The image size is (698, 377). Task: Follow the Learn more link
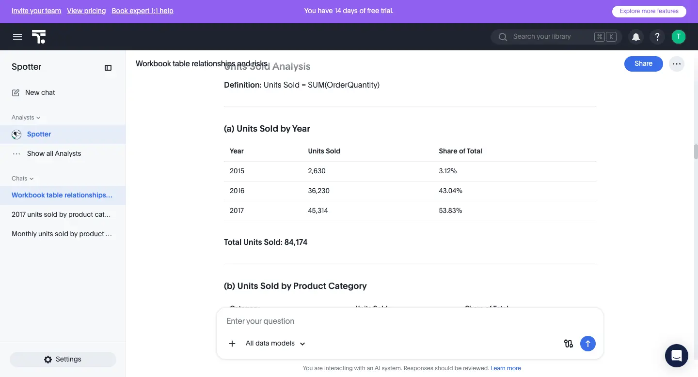(x=506, y=368)
